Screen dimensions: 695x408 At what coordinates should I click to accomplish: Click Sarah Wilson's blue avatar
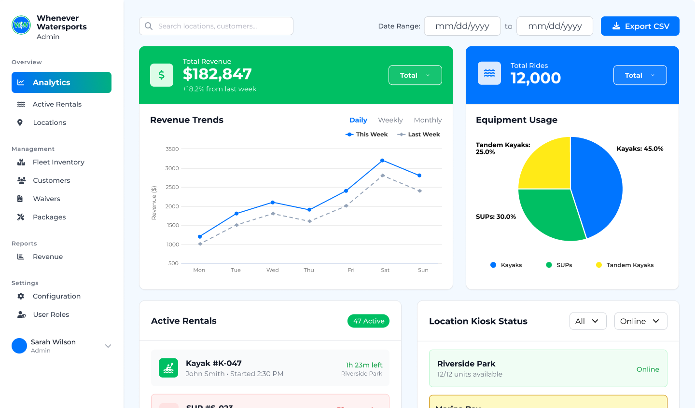pyautogui.click(x=19, y=346)
